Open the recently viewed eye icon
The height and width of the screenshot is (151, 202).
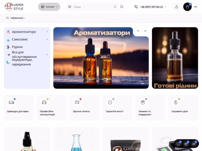point(194,144)
